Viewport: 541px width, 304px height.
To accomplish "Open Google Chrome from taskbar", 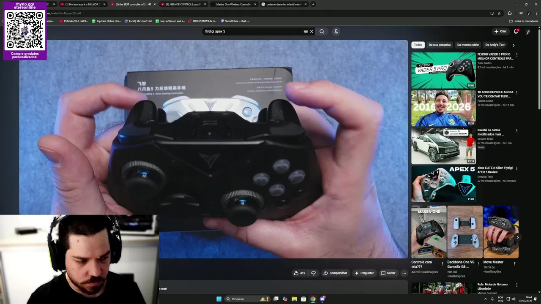I will click(x=313, y=299).
